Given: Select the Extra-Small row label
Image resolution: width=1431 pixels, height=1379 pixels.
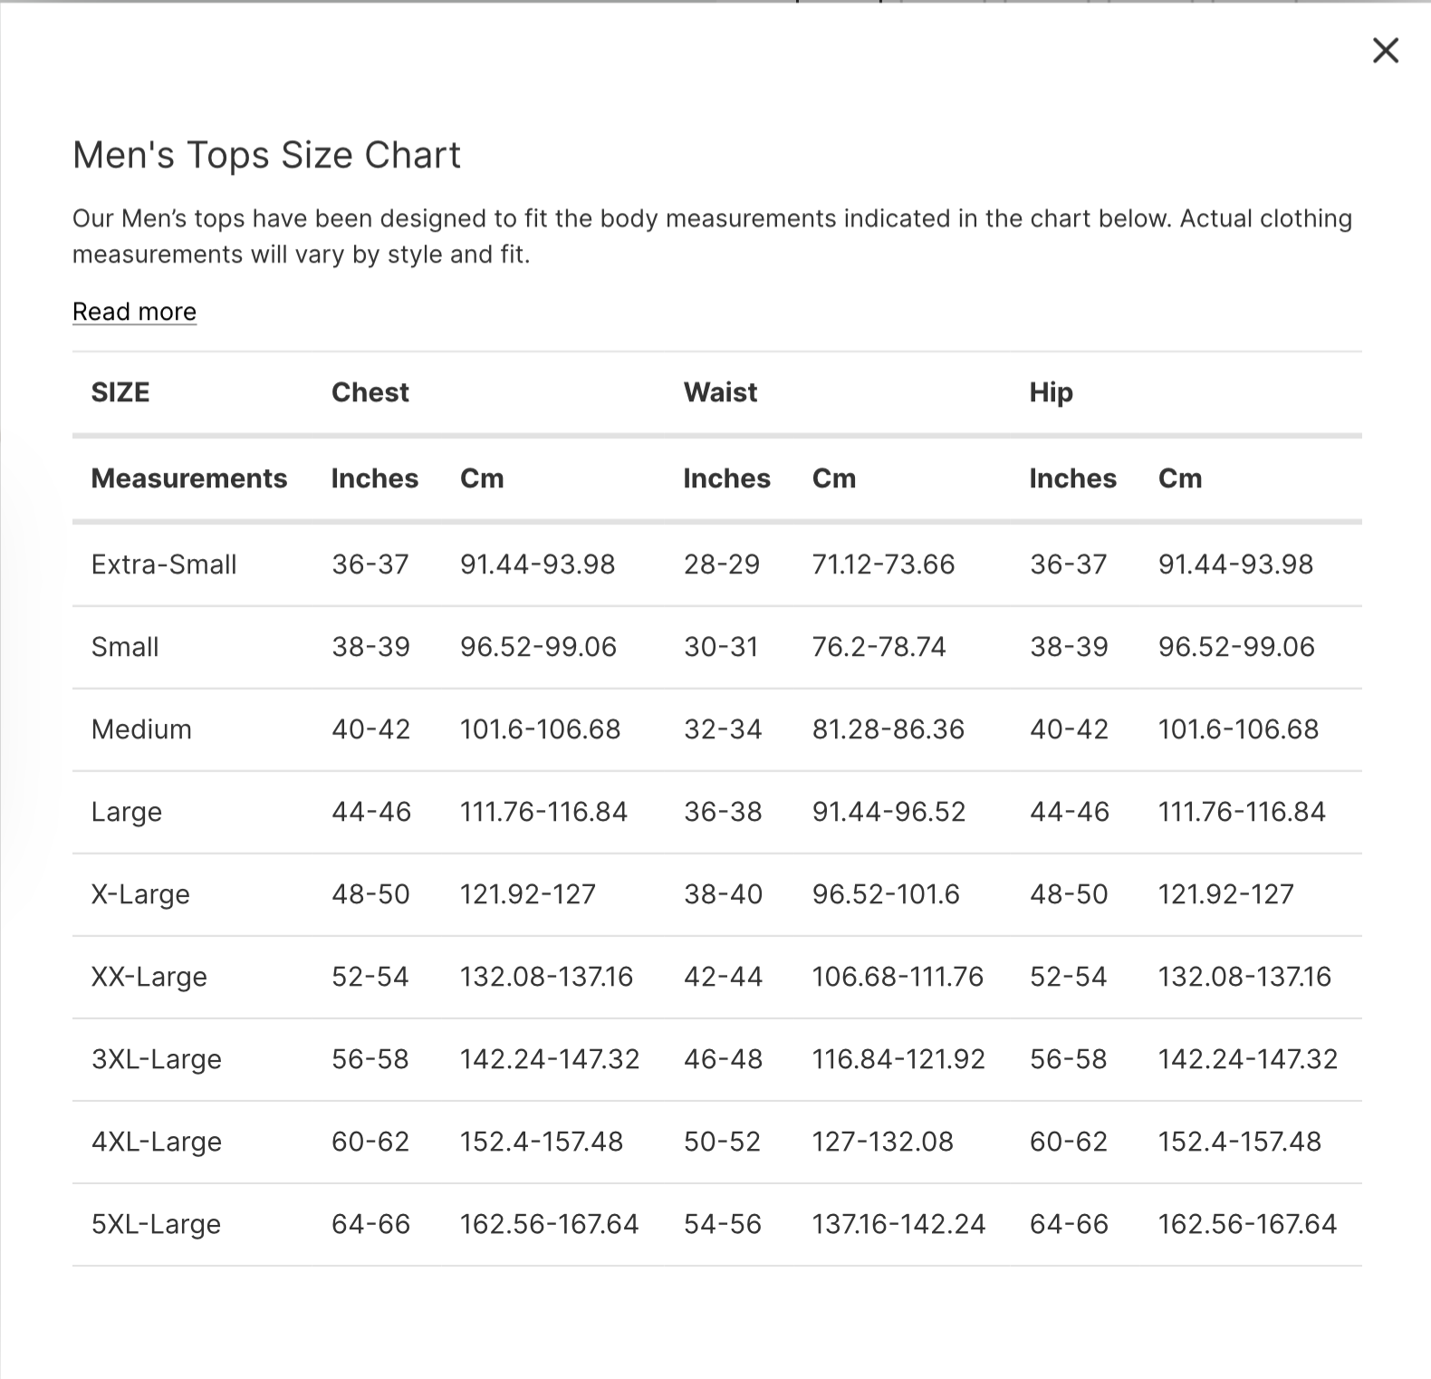Looking at the screenshot, I should [x=164, y=564].
